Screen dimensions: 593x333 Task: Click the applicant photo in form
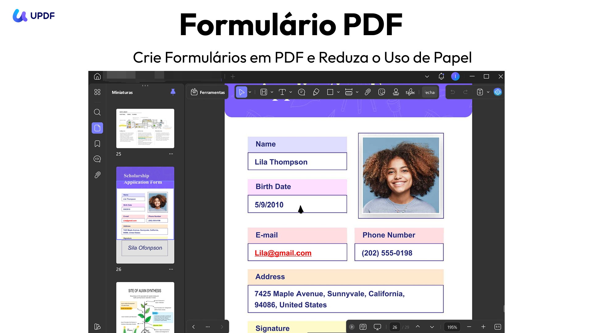pyautogui.click(x=401, y=175)
